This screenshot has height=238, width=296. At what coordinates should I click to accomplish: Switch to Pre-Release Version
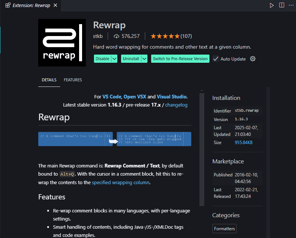click(x=180, y=59)
